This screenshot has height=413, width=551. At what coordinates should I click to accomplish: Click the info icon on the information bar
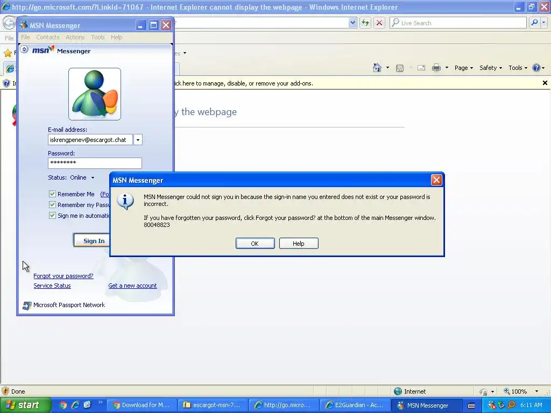point(6,83)
